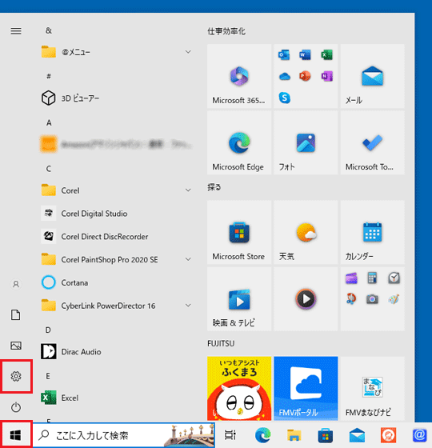The image size is (432, 448).
Task: Click the Windows Start button
Action: point(15,435)
